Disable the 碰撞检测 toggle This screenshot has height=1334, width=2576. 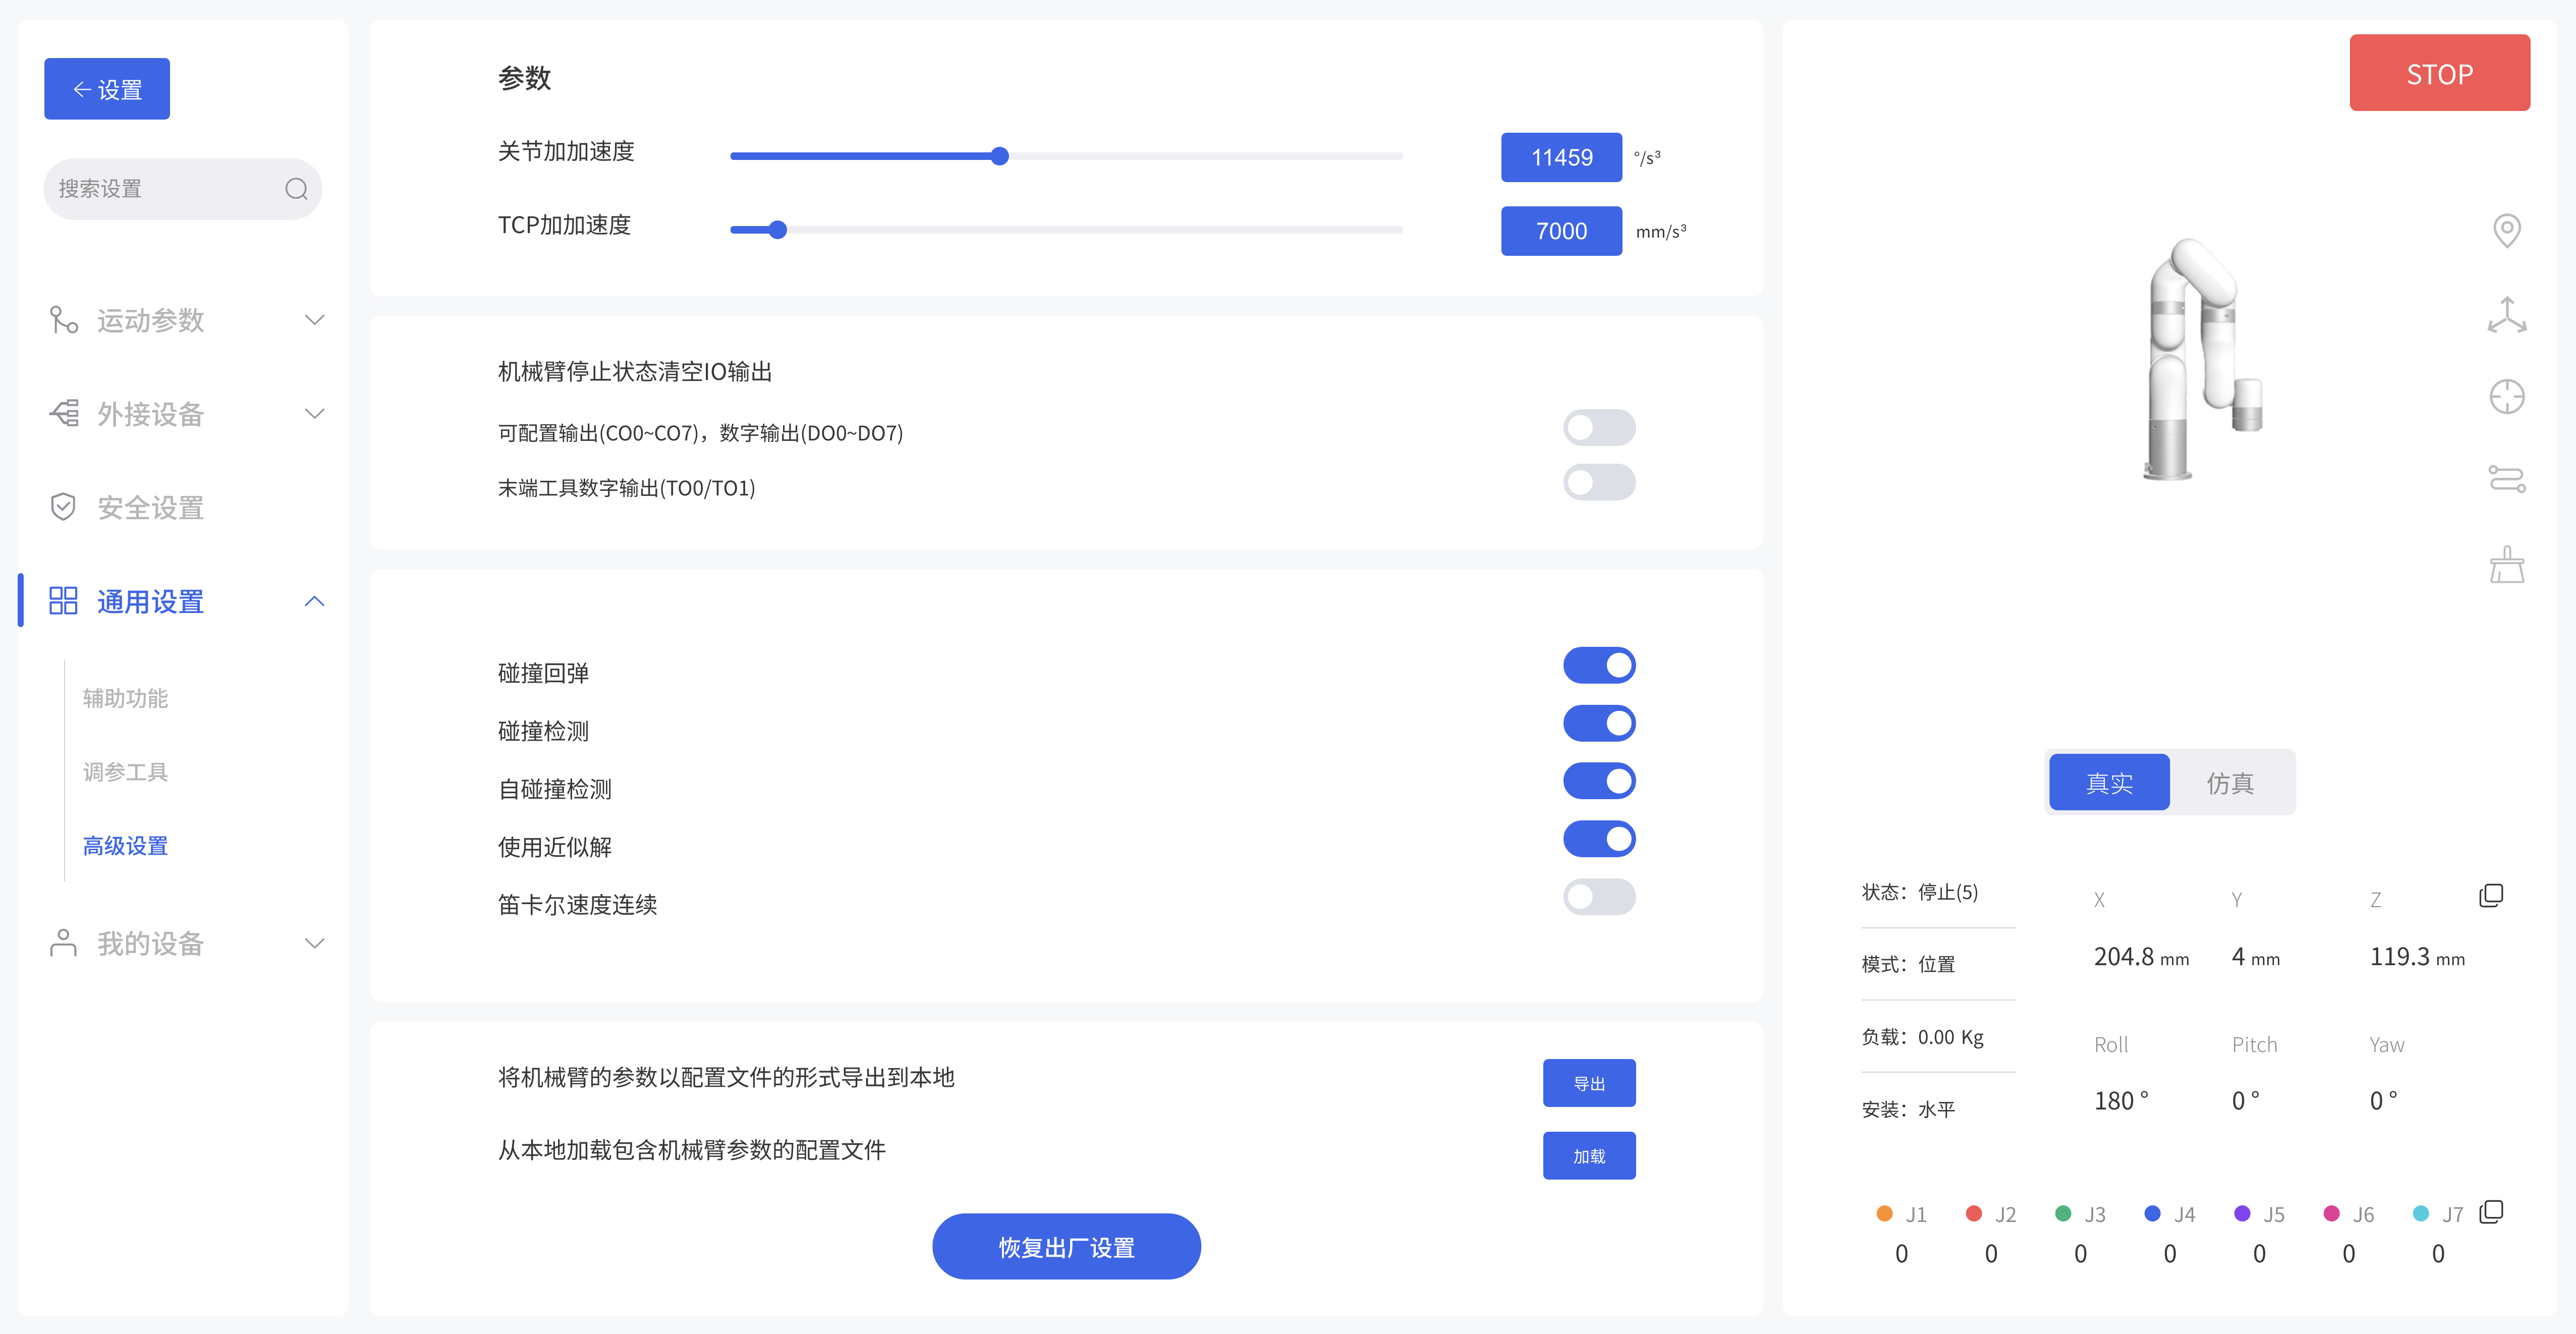pyautogui.click(x=1599, y=722)
